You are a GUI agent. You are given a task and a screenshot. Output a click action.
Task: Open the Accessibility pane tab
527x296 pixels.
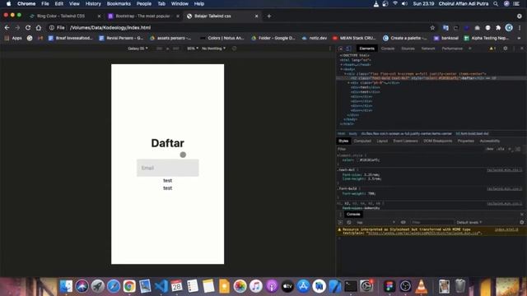pos(490,141)
